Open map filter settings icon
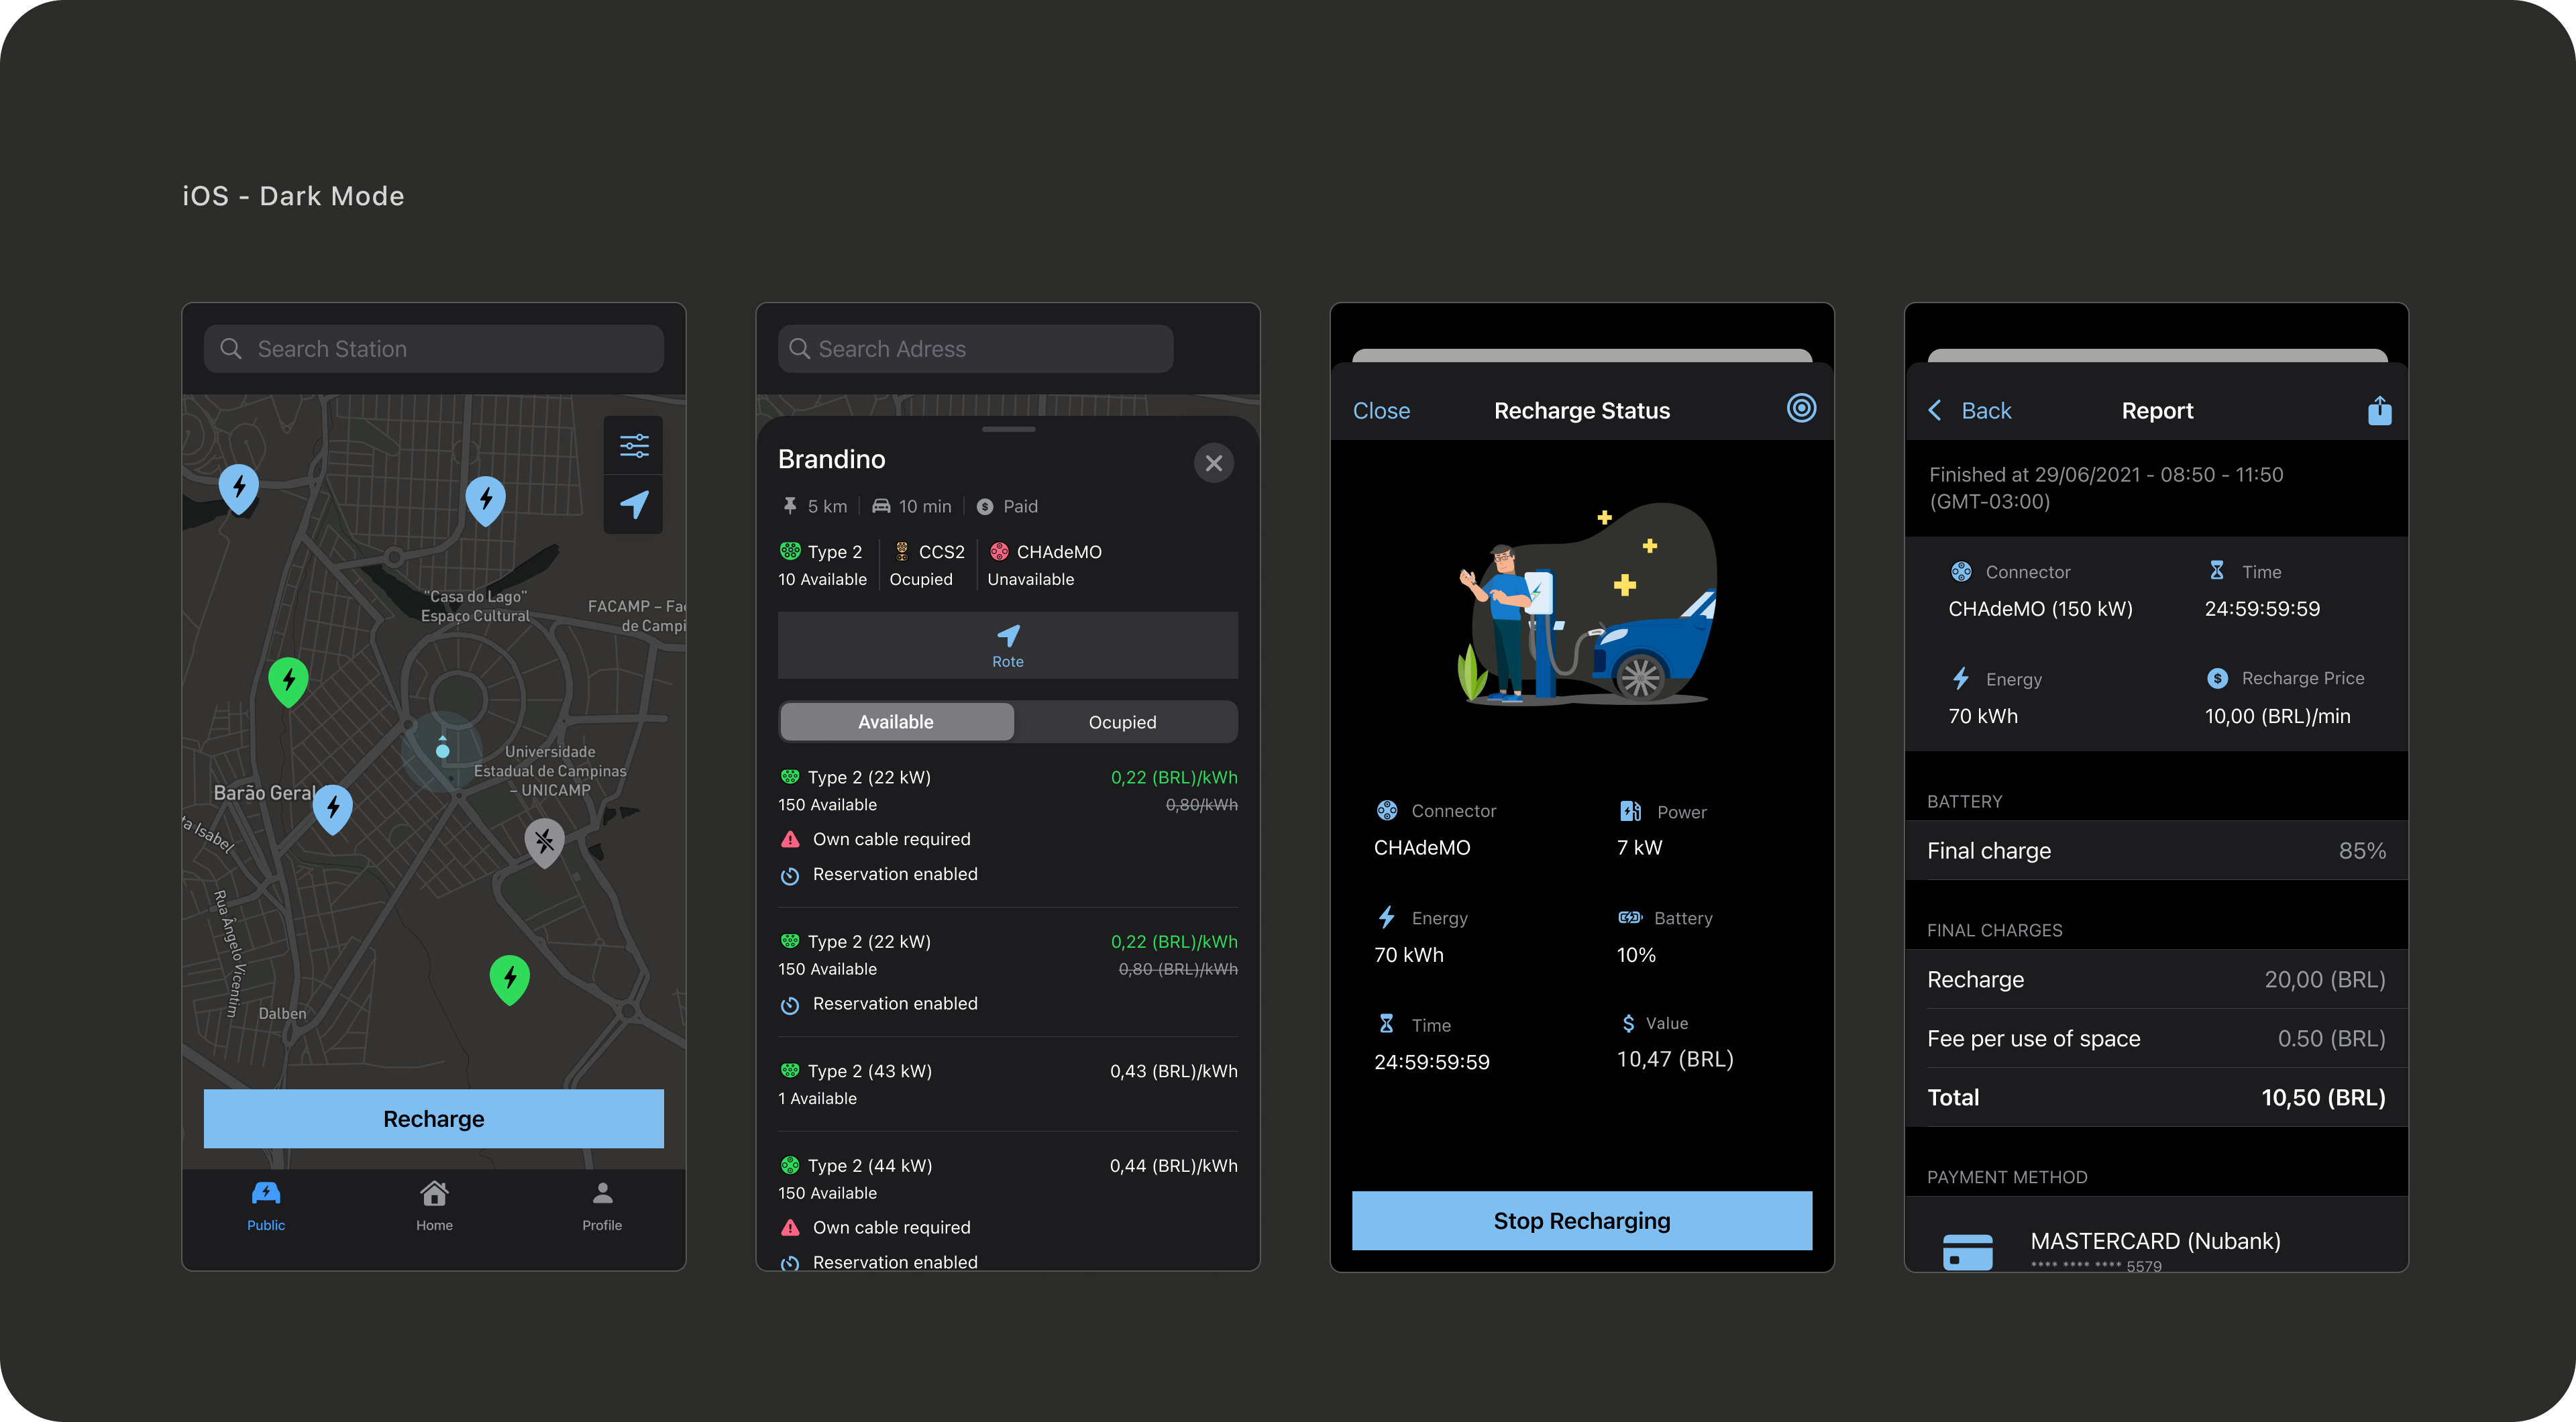2576x1422 pixels. 634,445
